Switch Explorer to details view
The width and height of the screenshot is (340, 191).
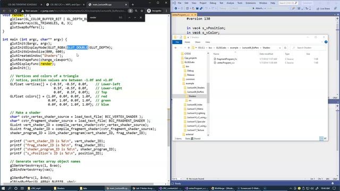pos(321,138)
